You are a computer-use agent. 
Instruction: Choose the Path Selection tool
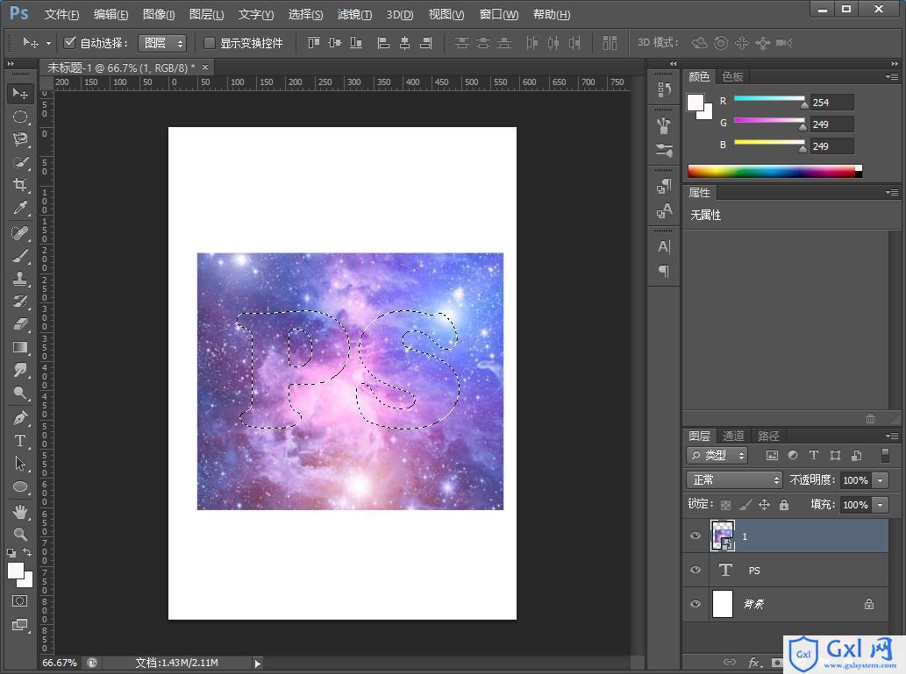[19, 464]
